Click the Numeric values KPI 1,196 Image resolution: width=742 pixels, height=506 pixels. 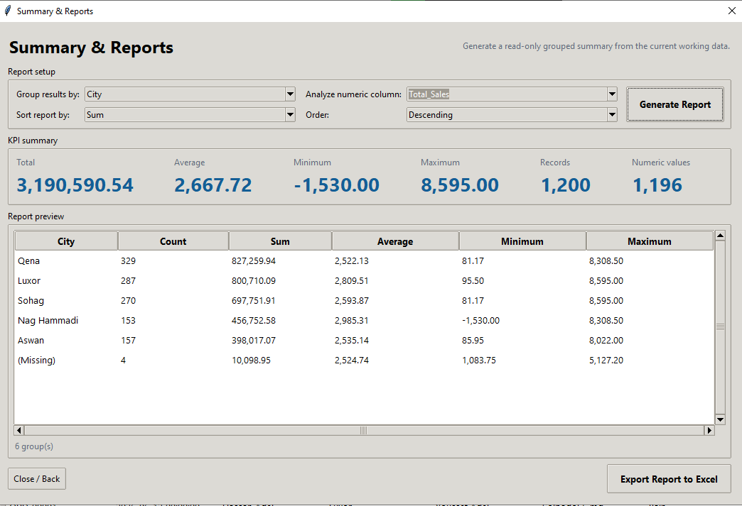coord(657,185)
